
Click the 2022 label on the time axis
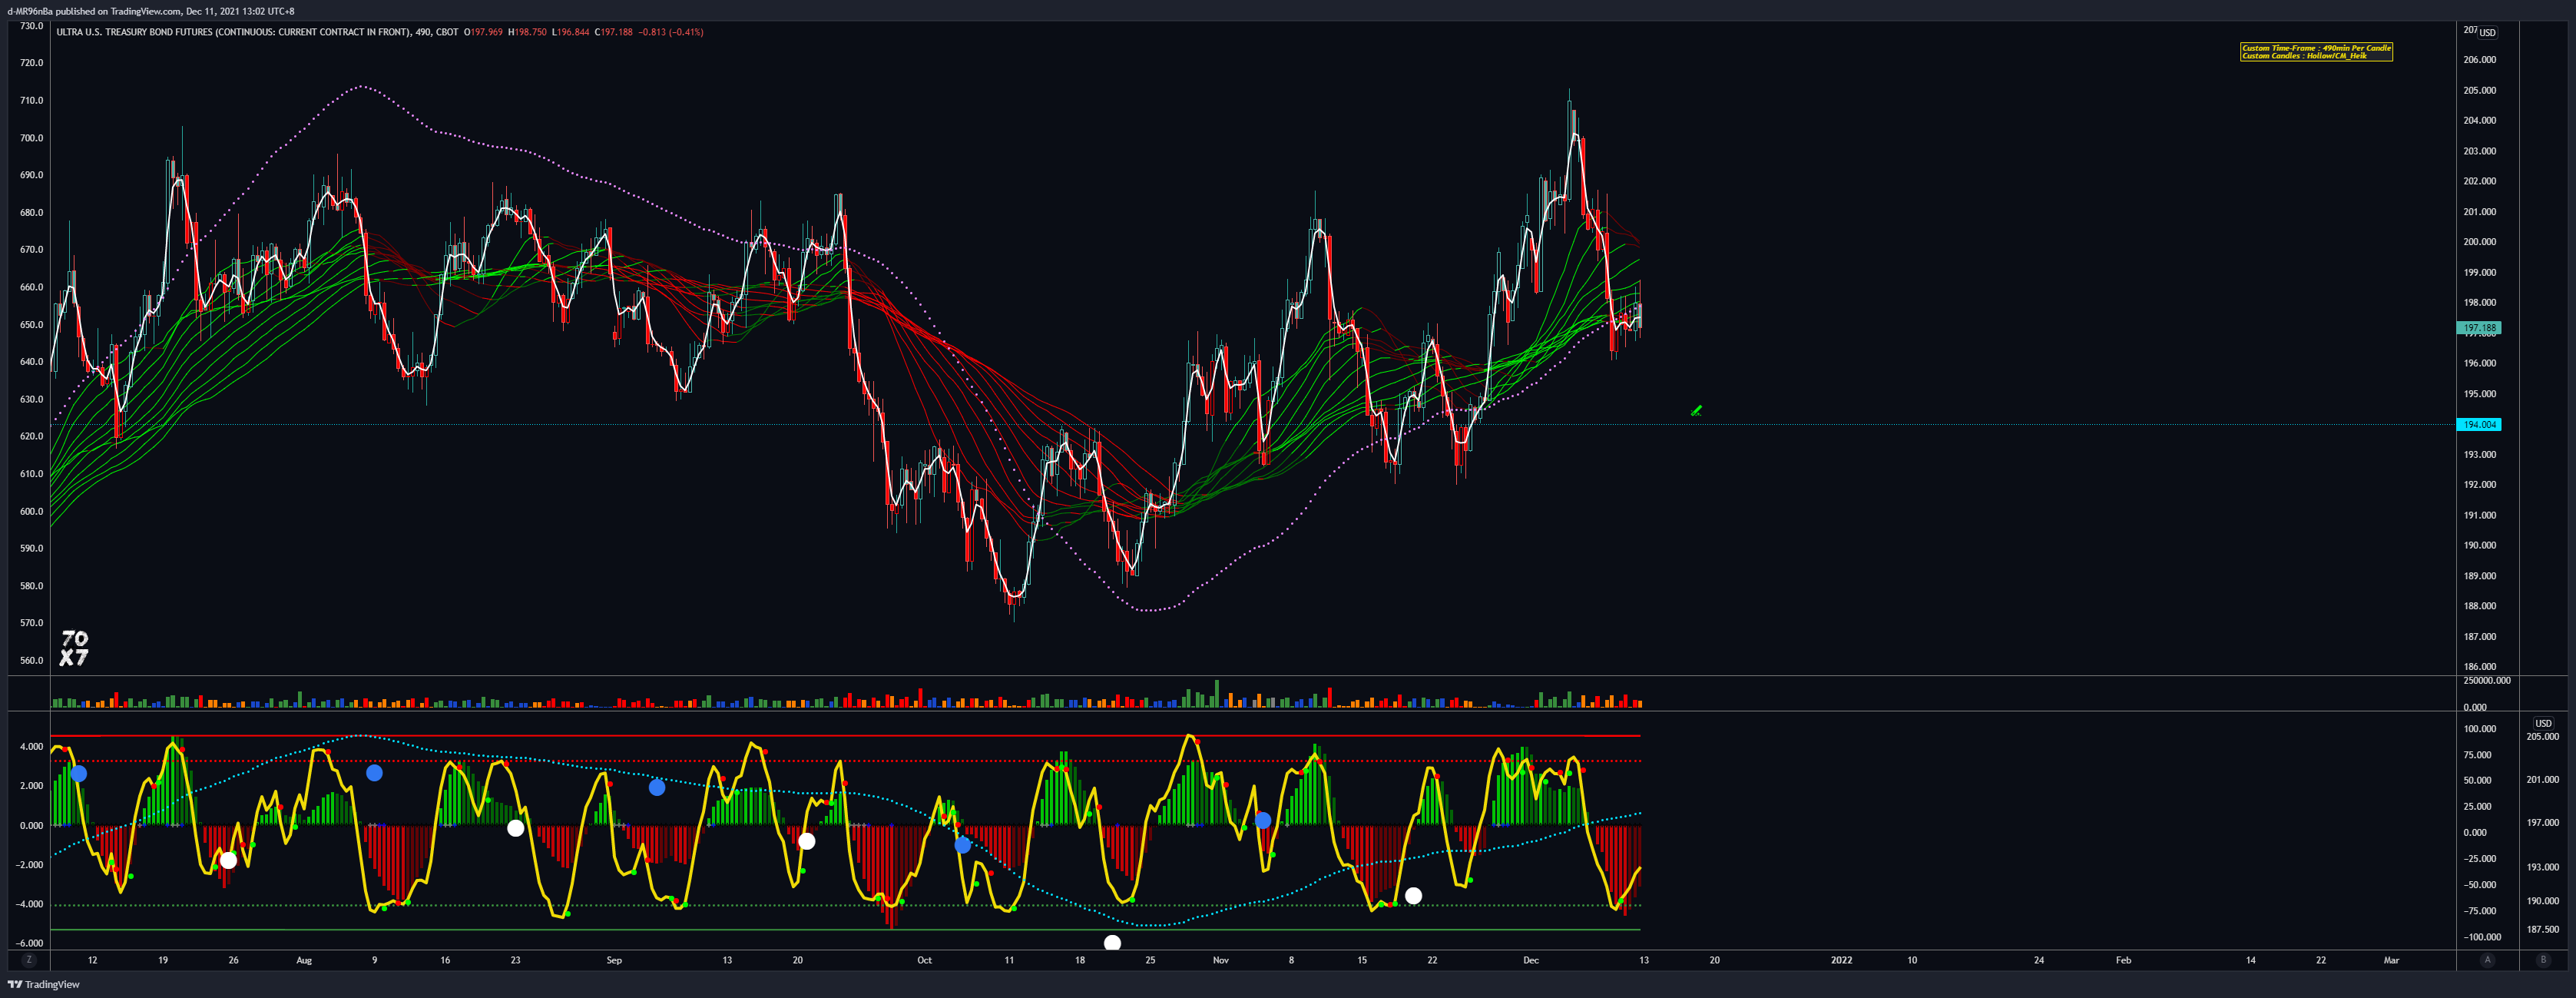pyautogui.click(x=1841, y=960)
